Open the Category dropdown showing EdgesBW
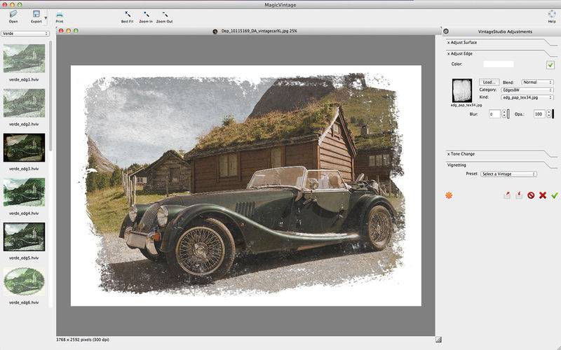Screen dimensions: 561x350 pos(527,90)
